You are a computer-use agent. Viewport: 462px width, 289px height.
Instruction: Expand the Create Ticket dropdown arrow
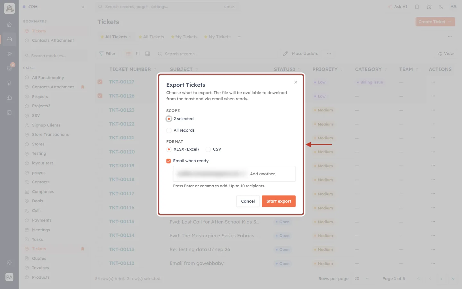coord(450,22)
